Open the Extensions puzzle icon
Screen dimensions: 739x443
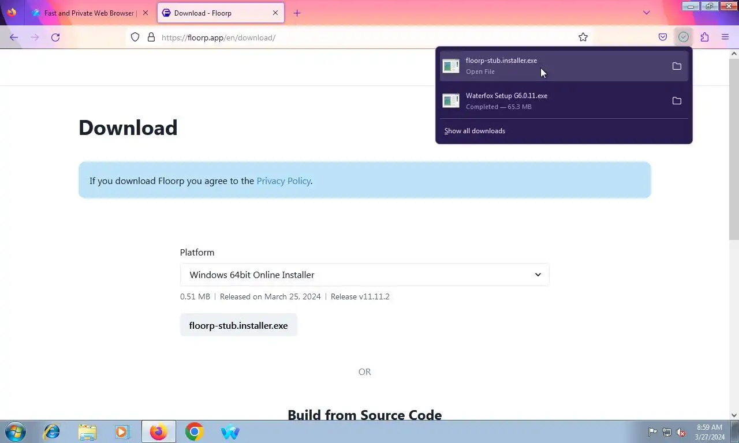(704, 37)
